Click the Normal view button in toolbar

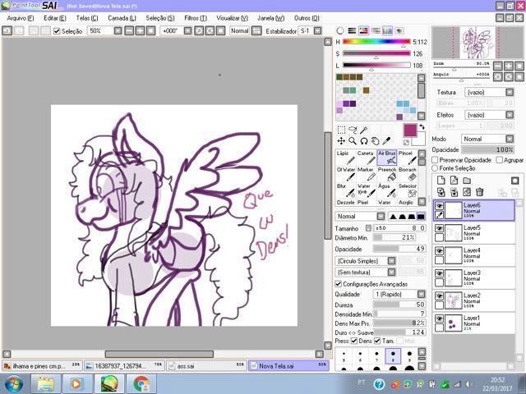[x=239, y=31]
